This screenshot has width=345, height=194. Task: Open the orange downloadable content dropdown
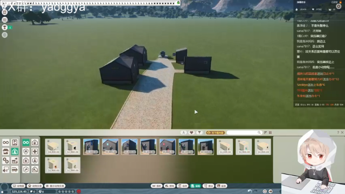216,133
